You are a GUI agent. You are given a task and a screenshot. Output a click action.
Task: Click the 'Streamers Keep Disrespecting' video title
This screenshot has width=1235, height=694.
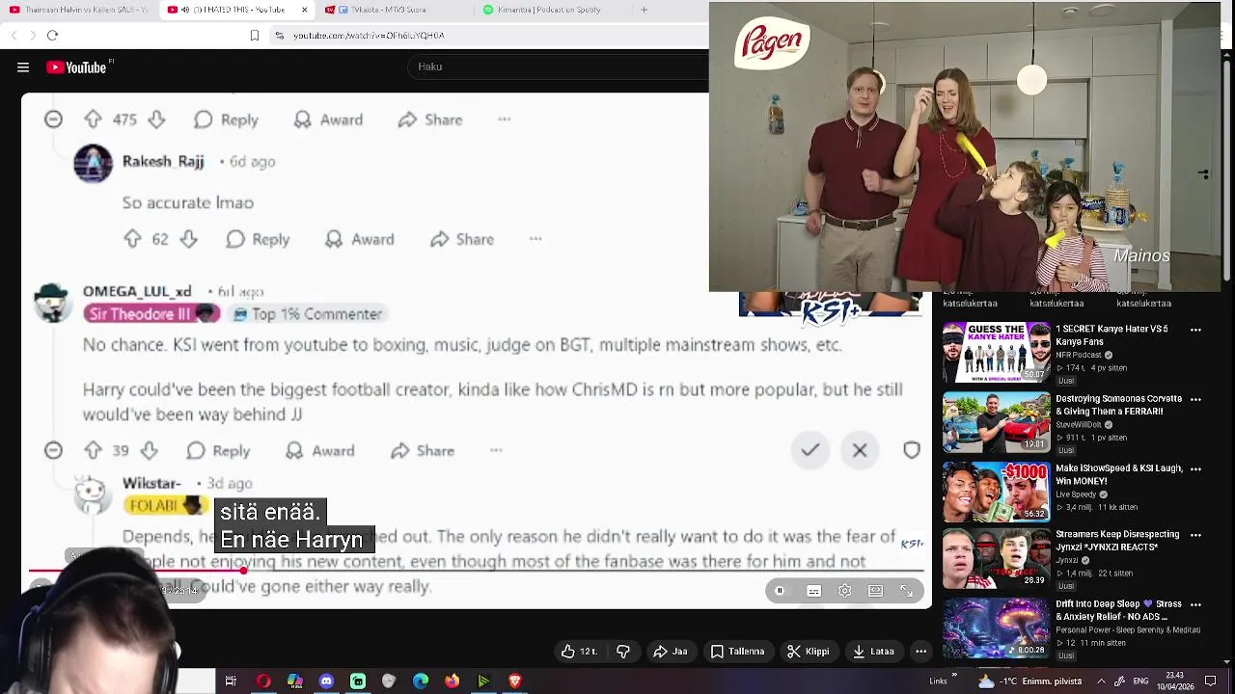click(x=1119, y=540)
